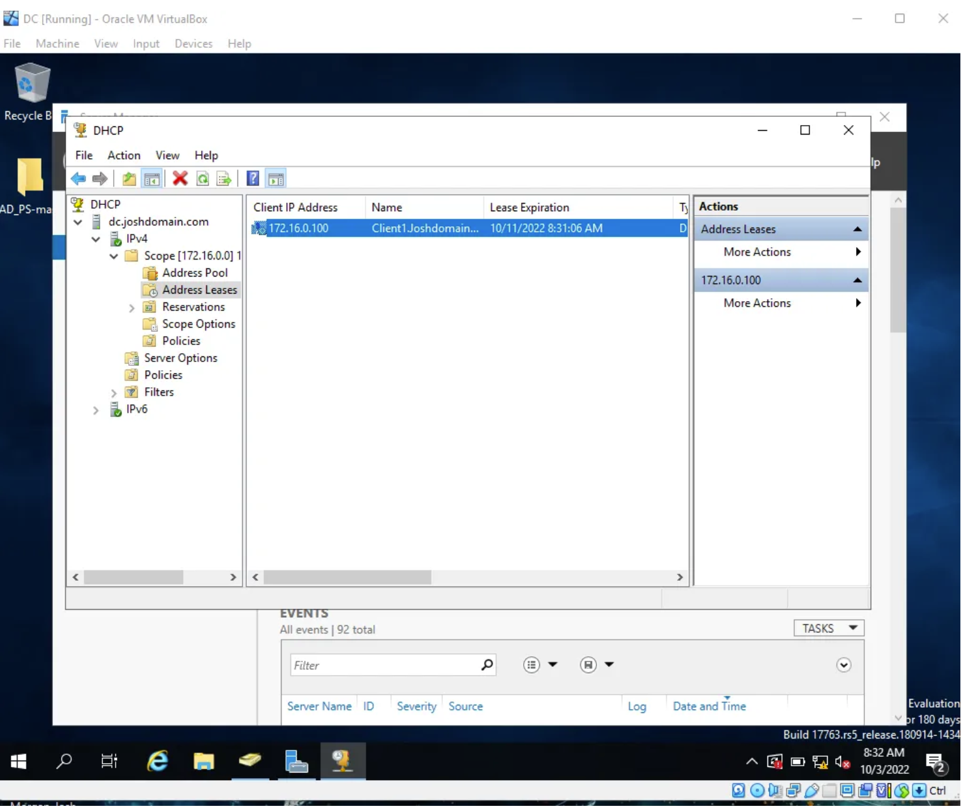Show hidden tray icons chevron

752,762
